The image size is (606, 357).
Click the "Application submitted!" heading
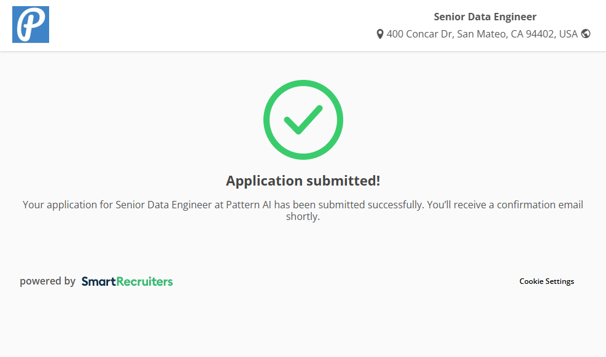[303, 181]
